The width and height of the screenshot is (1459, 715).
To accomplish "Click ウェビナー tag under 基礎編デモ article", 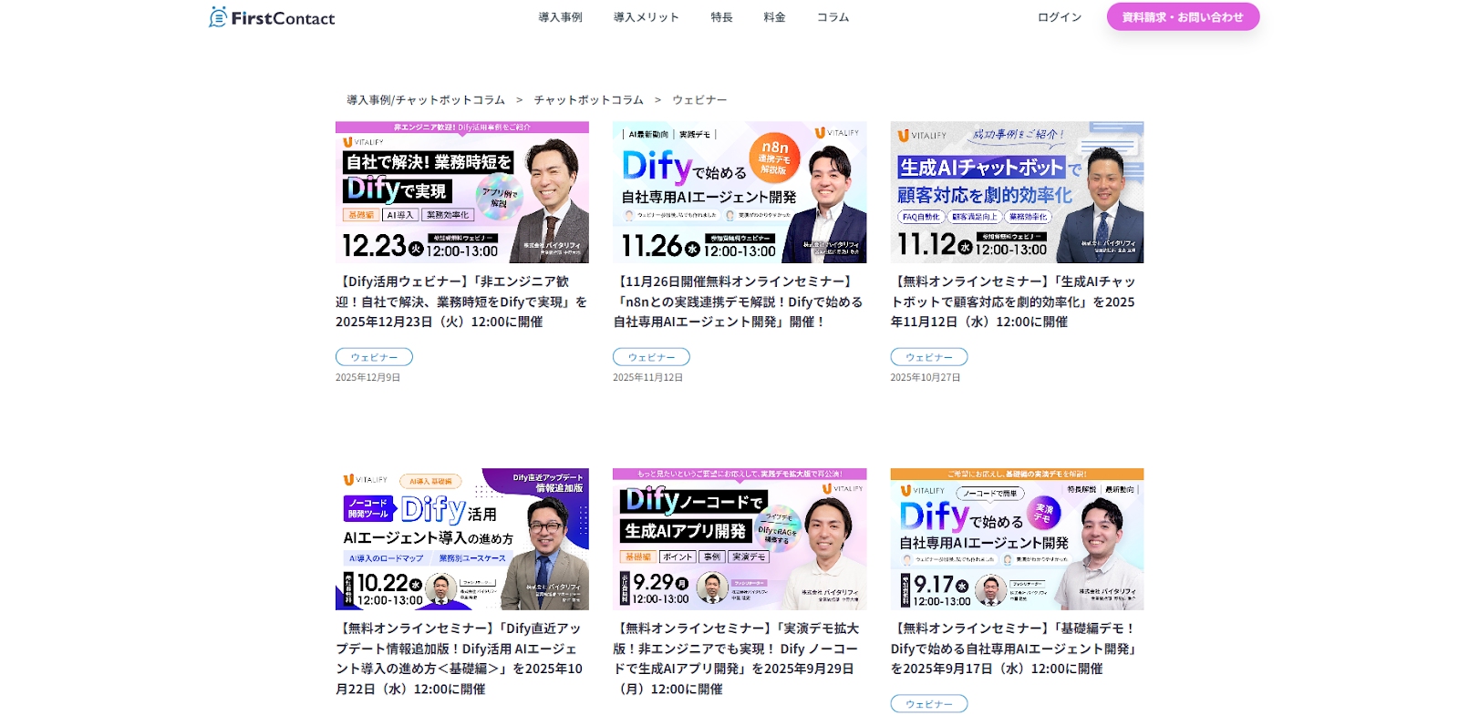I will 929,704.
